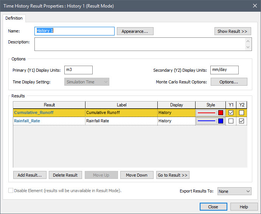Click in the Name input field

pos(74,31)
